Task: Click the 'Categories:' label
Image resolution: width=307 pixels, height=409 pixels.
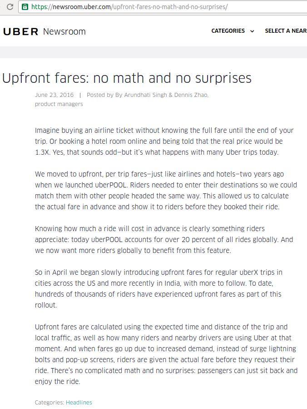Action: coord(49,403)
